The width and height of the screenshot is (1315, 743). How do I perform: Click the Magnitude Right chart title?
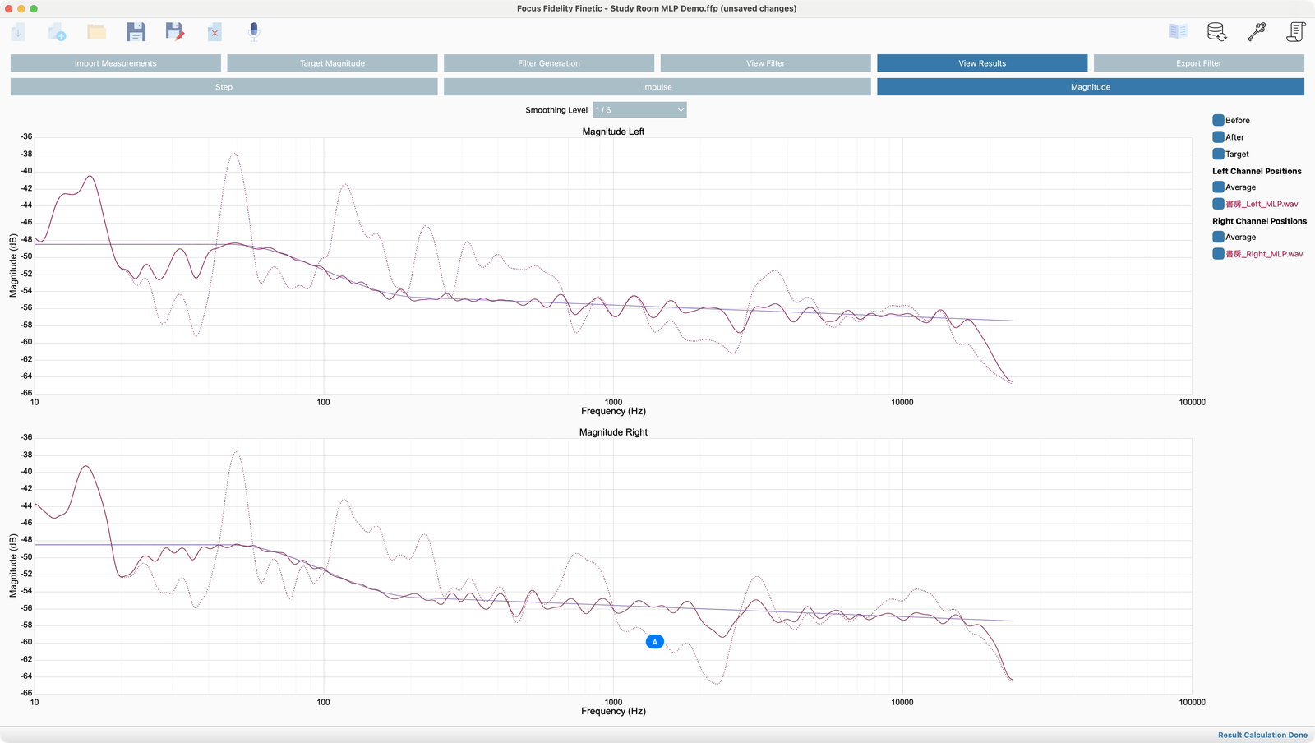click(x=613, y=432)
